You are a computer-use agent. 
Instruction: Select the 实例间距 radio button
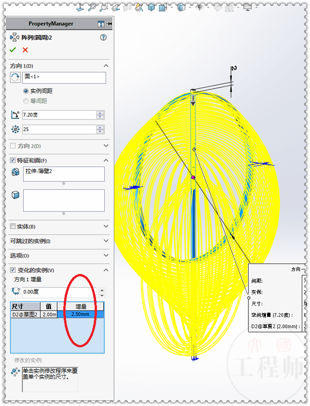pyautogui.click(x=25, y=91)
